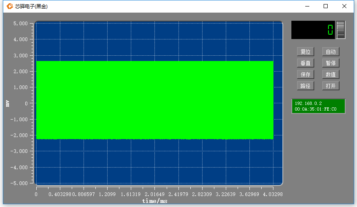Click the 1.2099 x-axis value
The height and width of the screenshot is (207, 357).
107,194
